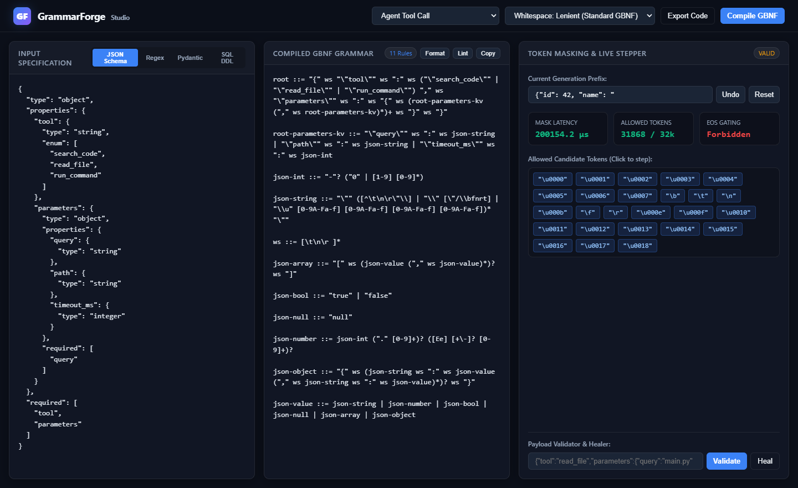Click the Export Code button
This screenshot has width=798, height=488.
(x=687, y=16)
